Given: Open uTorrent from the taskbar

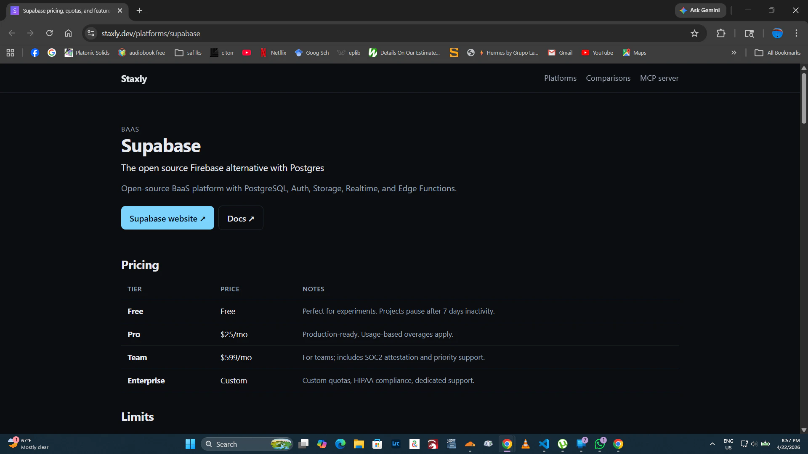Looking at the screenshot, I should coord(563,444).
